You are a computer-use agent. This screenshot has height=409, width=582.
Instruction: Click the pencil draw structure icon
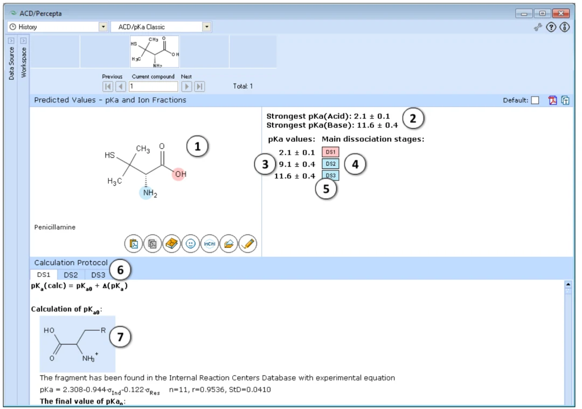[x=248, y=244]
